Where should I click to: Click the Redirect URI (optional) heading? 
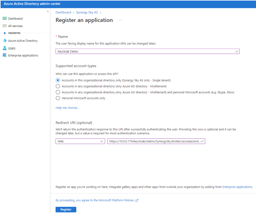pyautogui.click(x=74, y=123)
